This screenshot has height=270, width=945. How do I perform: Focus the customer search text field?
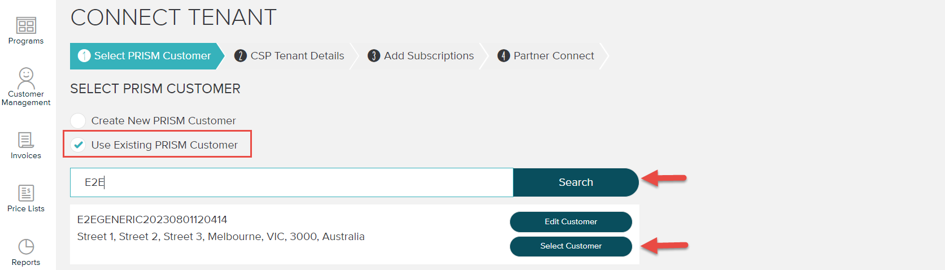point(291,182)
